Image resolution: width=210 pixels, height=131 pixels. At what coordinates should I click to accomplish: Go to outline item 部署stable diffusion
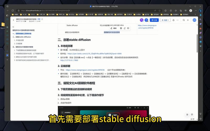22,37
